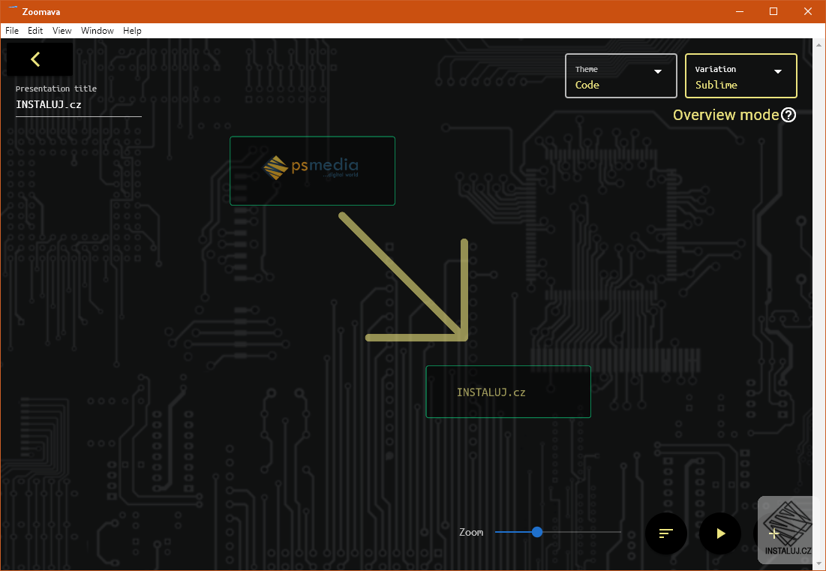Select the INSTALUJ.cz text slide
The height and width of the screenshot is (571, 826).
click(509, 392)
